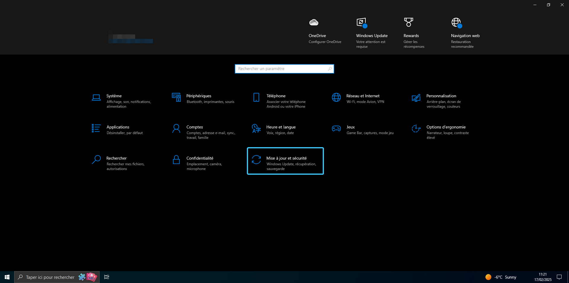Open the Windows Start menu
This screenshot has width=569, height=283.
pyautogui.click(x=7, y=277)
